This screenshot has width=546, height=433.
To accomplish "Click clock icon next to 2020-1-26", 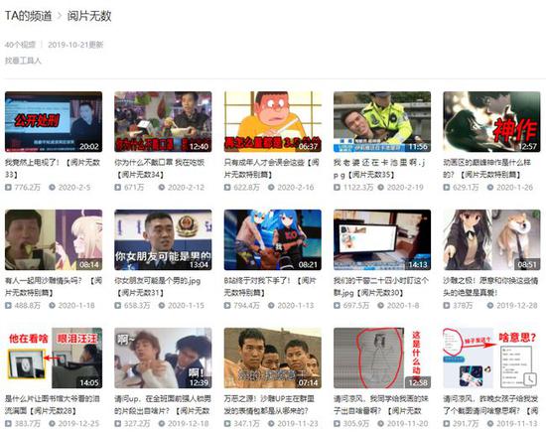I will click(x=490, y=188).
